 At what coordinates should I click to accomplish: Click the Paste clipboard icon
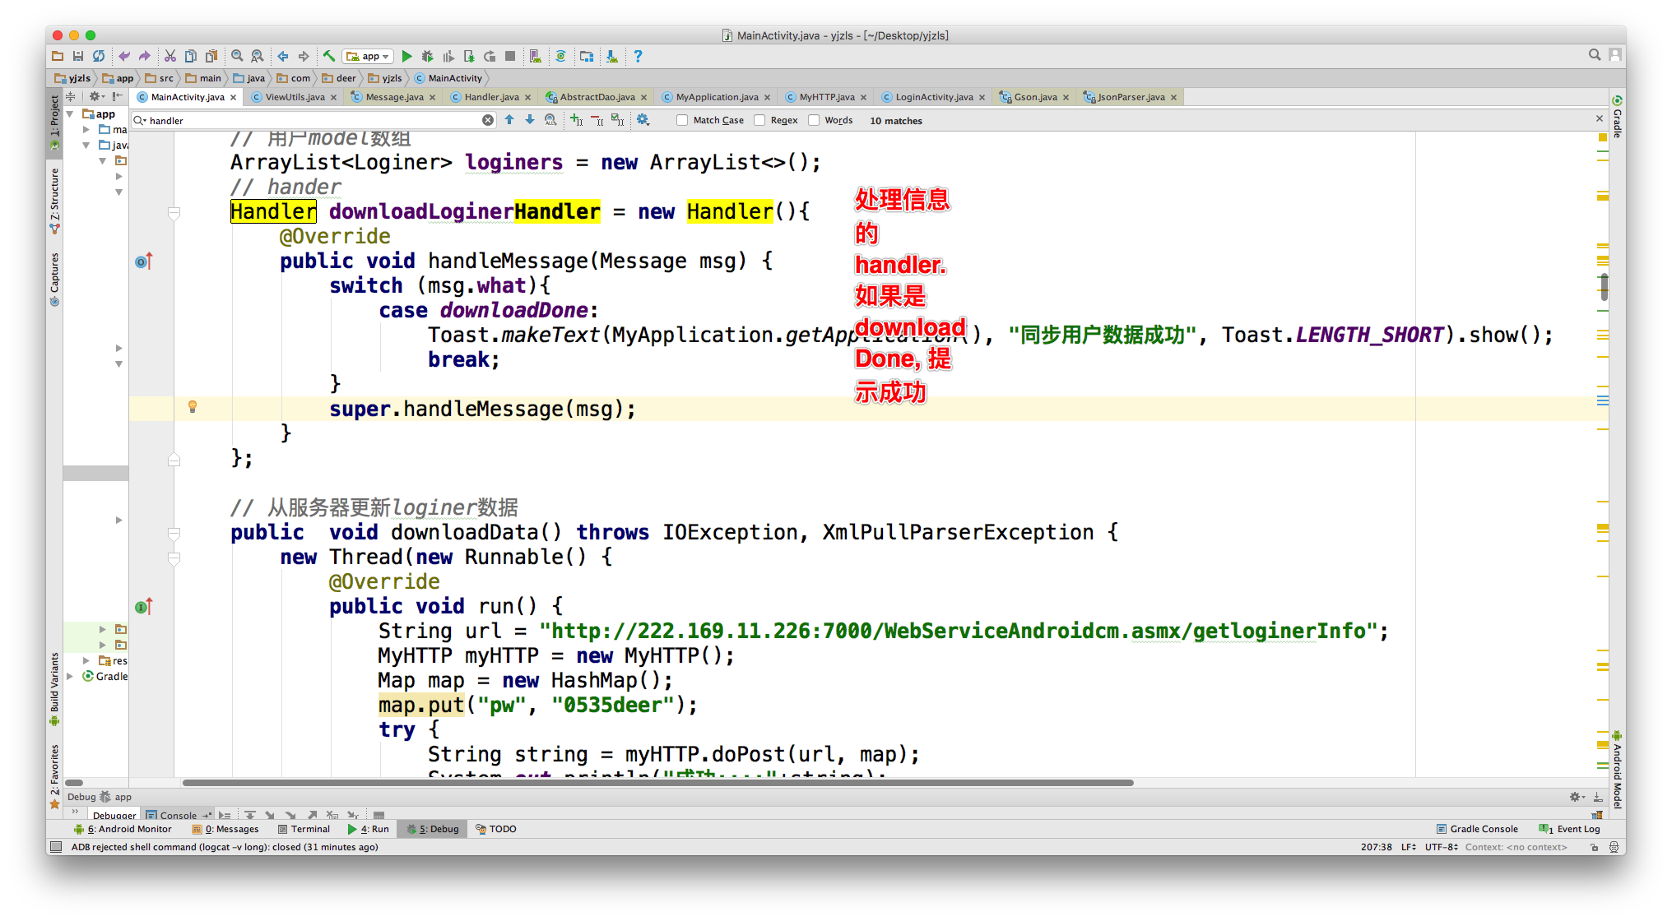(211, 56)
